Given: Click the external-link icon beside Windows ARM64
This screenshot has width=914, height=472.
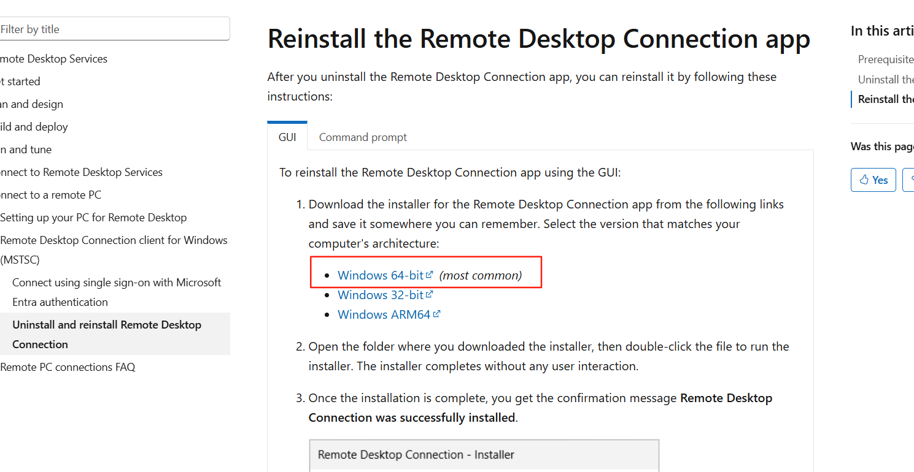Looking at the screenshot, I should 436,314.
